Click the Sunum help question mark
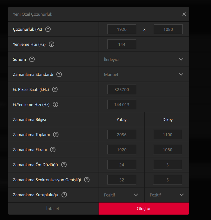This screenshot has height=220, width=211. pos(32,59)
